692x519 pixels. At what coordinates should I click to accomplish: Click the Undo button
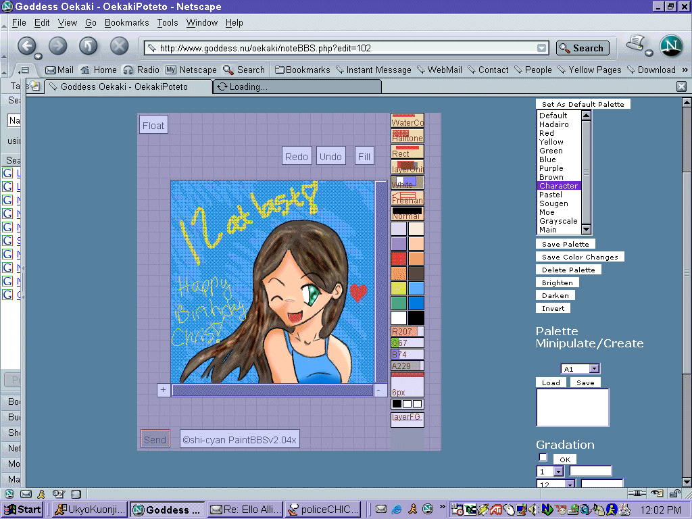coord(330,156)
